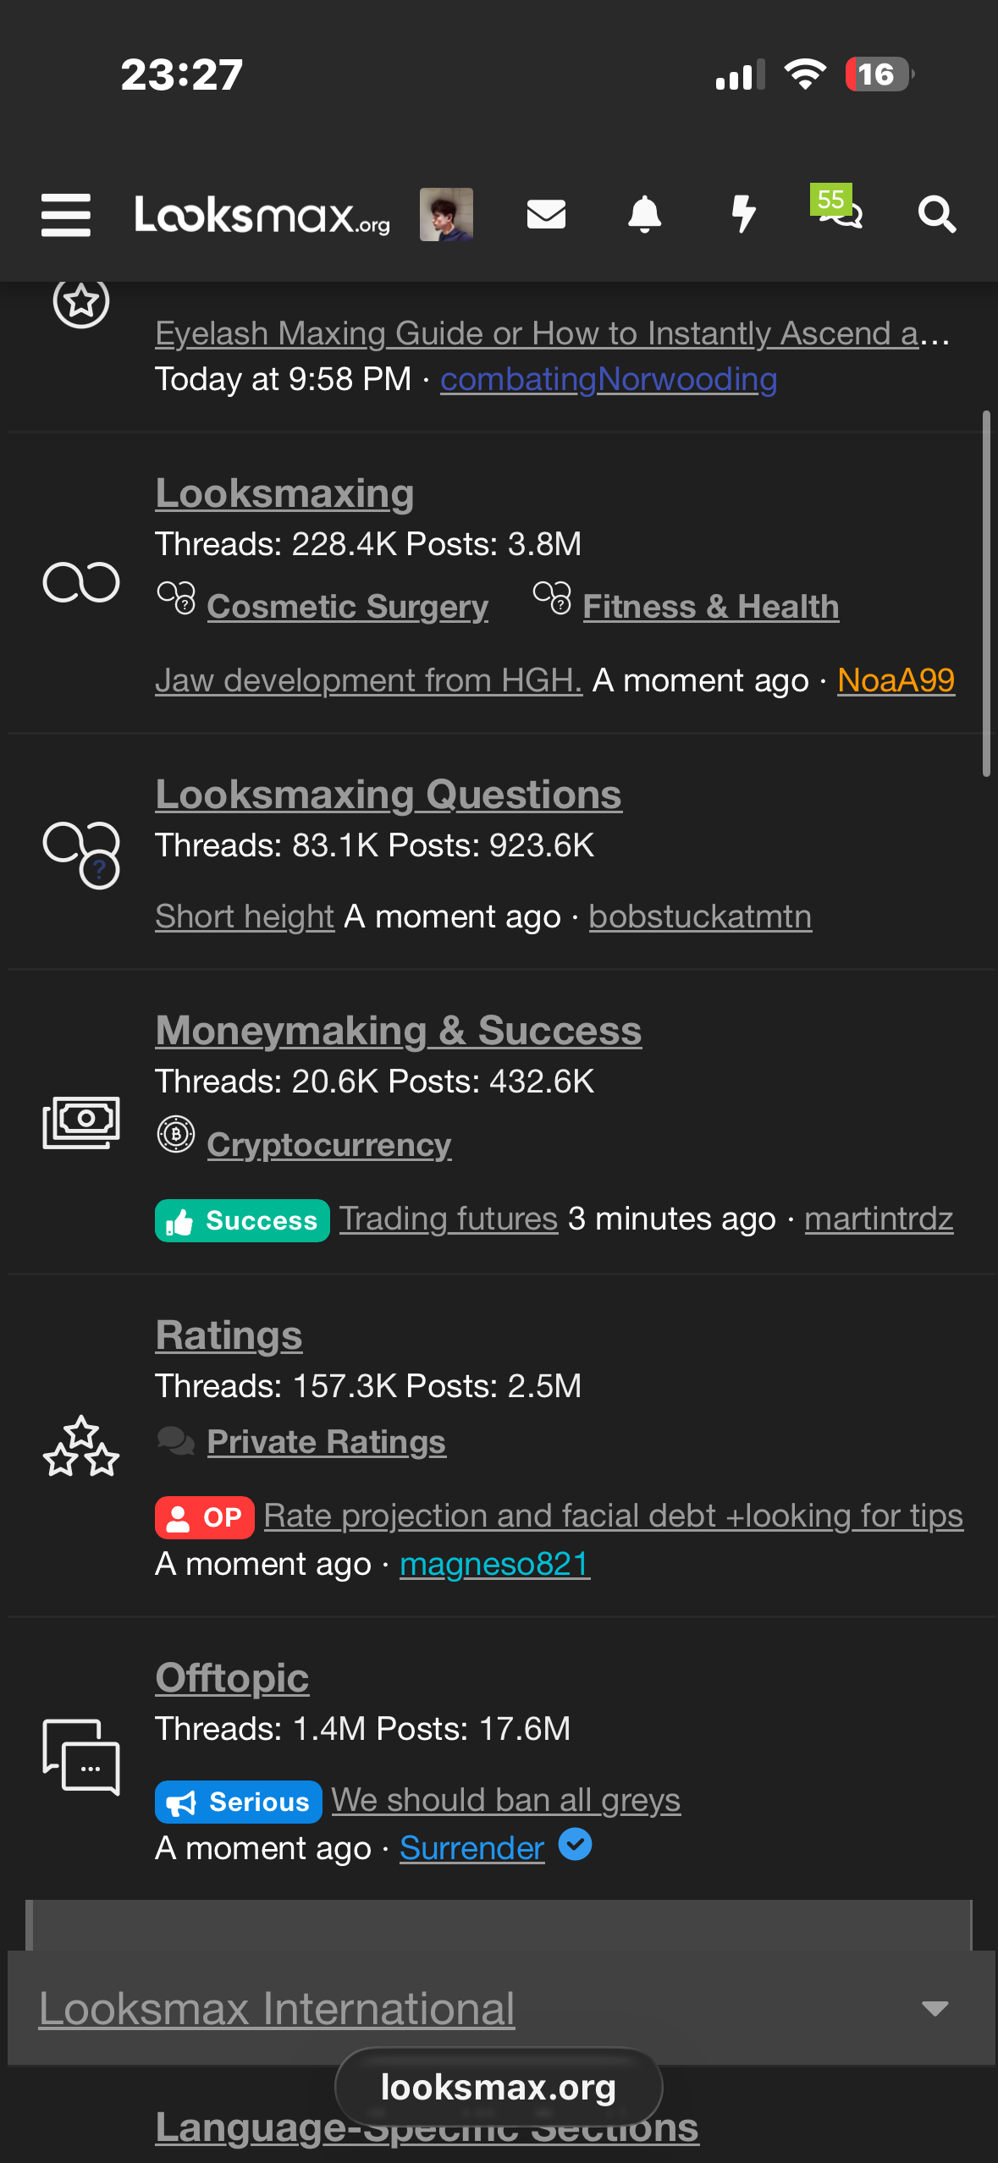Viewport: 998px width, 2163px height.
Task: Open the Cryptocurrency subforum
Action: pyautogui.click(x=328, y=1144)
